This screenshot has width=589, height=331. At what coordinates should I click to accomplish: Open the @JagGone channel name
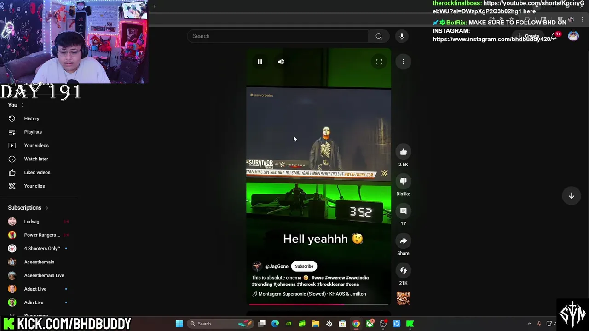coord(277,266)
